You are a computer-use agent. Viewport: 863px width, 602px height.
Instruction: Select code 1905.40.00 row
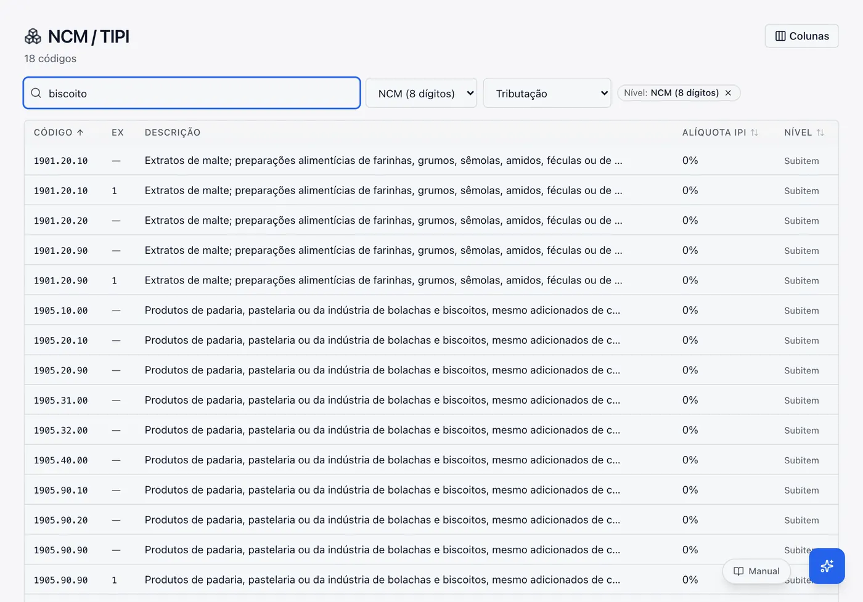pyautogui.click(x=431, y=460)
